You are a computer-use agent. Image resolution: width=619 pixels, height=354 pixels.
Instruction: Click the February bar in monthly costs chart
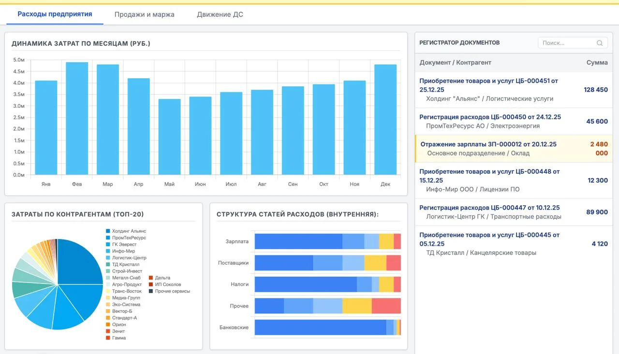point(77,118)
